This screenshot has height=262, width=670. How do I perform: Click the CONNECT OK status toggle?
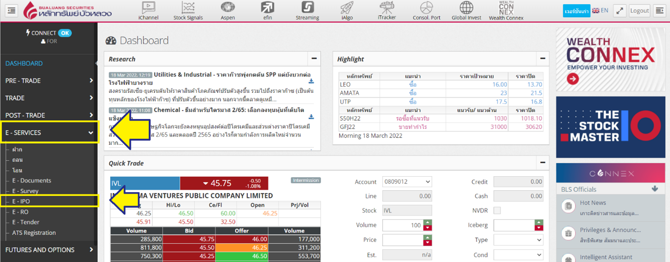pyautogui.click(x=65, y=33)
